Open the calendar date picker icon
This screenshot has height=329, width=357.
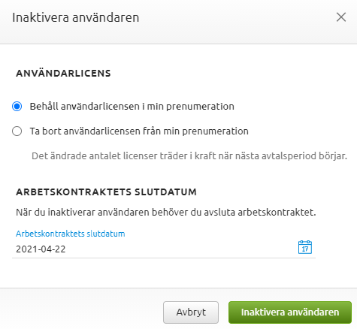point(305,247)
